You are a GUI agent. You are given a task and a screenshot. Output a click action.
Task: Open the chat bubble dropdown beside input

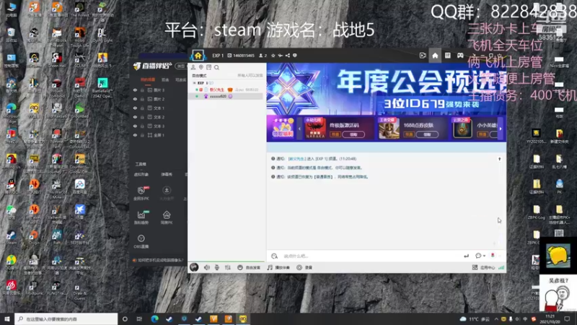480,256
